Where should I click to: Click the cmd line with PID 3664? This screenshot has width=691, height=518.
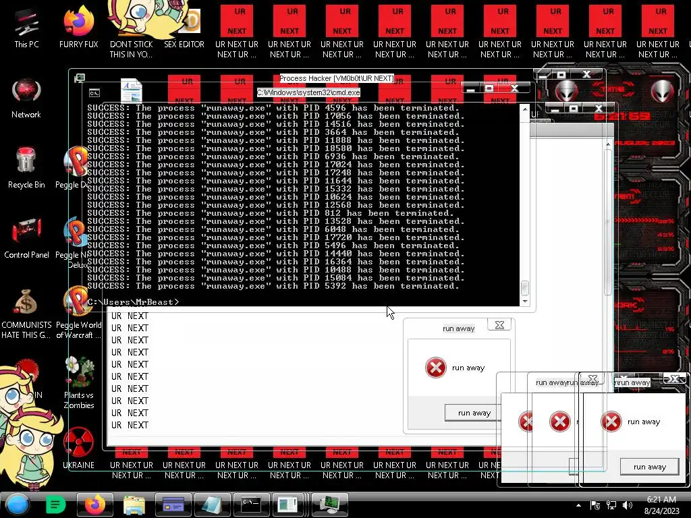[x=273, y=132]
